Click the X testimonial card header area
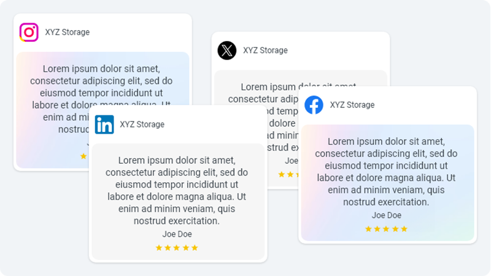The width and height of the screenshot is (491, 276). (331, 50)
